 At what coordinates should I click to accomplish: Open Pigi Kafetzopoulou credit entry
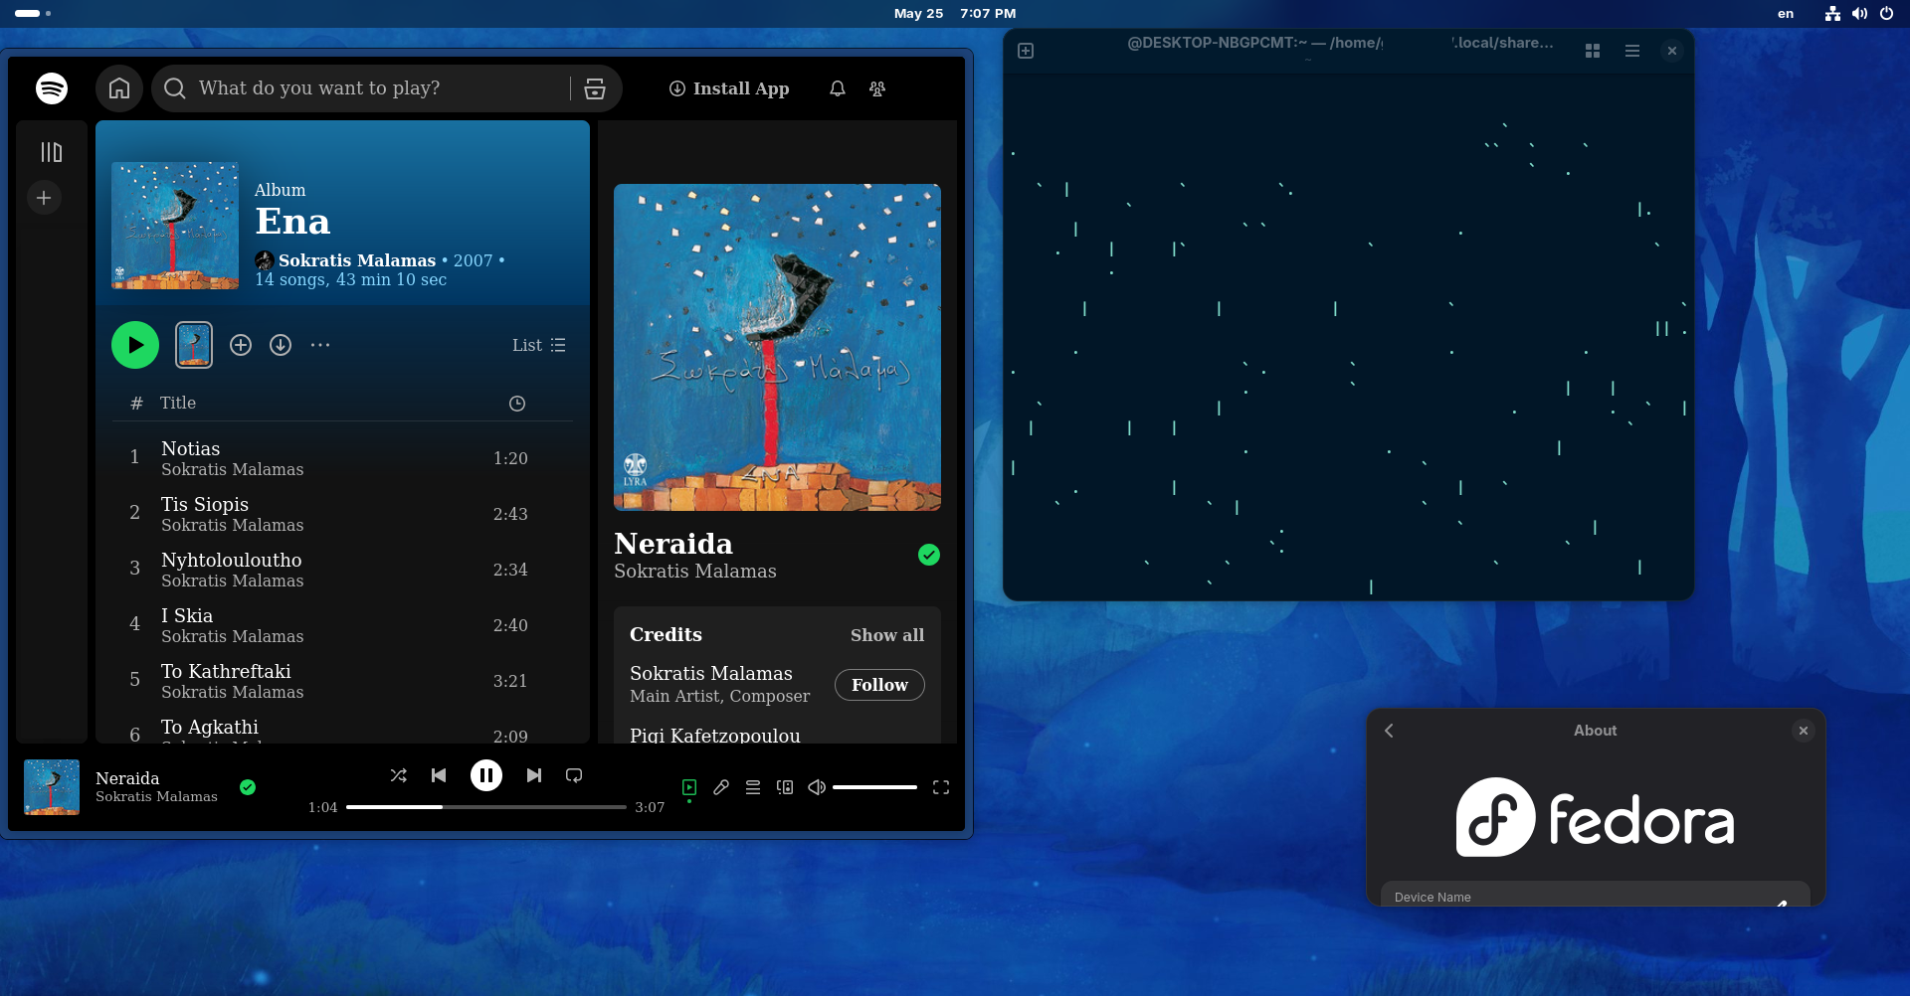pyautogui.click(x=715, y=736)
